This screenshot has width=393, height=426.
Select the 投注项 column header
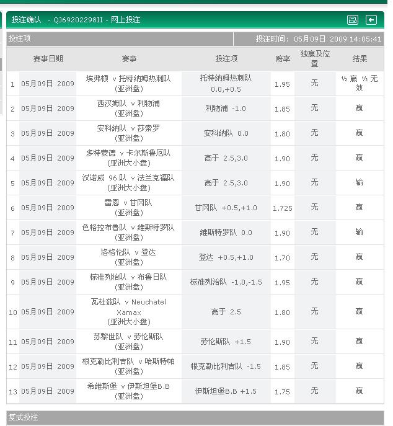click(226, 59)
